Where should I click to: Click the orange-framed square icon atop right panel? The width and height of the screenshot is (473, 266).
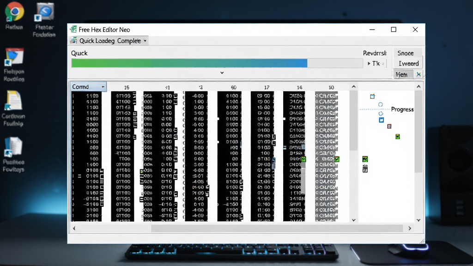coord(373,96)
